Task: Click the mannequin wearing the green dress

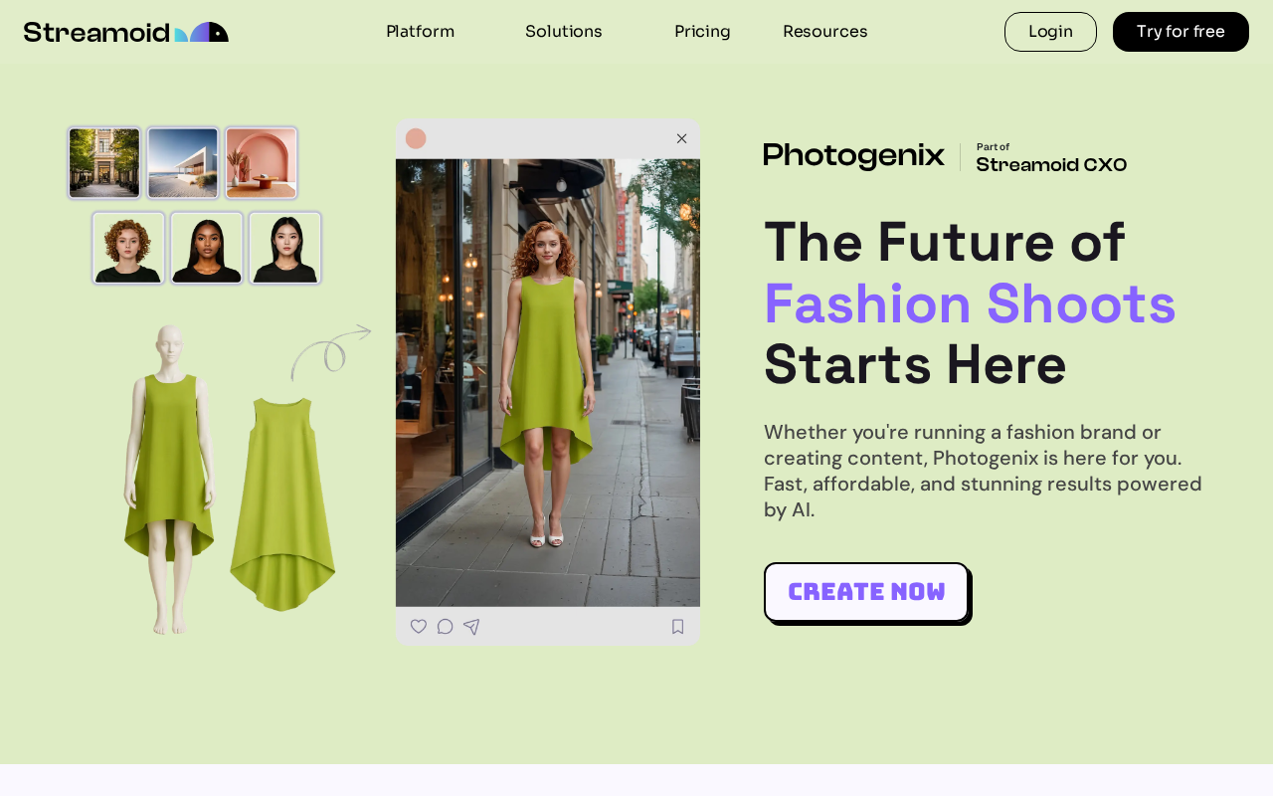Action: tap(170, 479)
